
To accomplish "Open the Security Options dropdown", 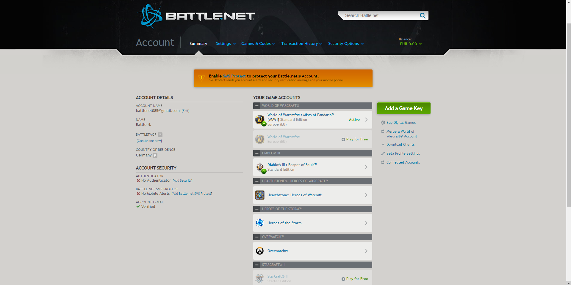I will (x=346, y=44).
